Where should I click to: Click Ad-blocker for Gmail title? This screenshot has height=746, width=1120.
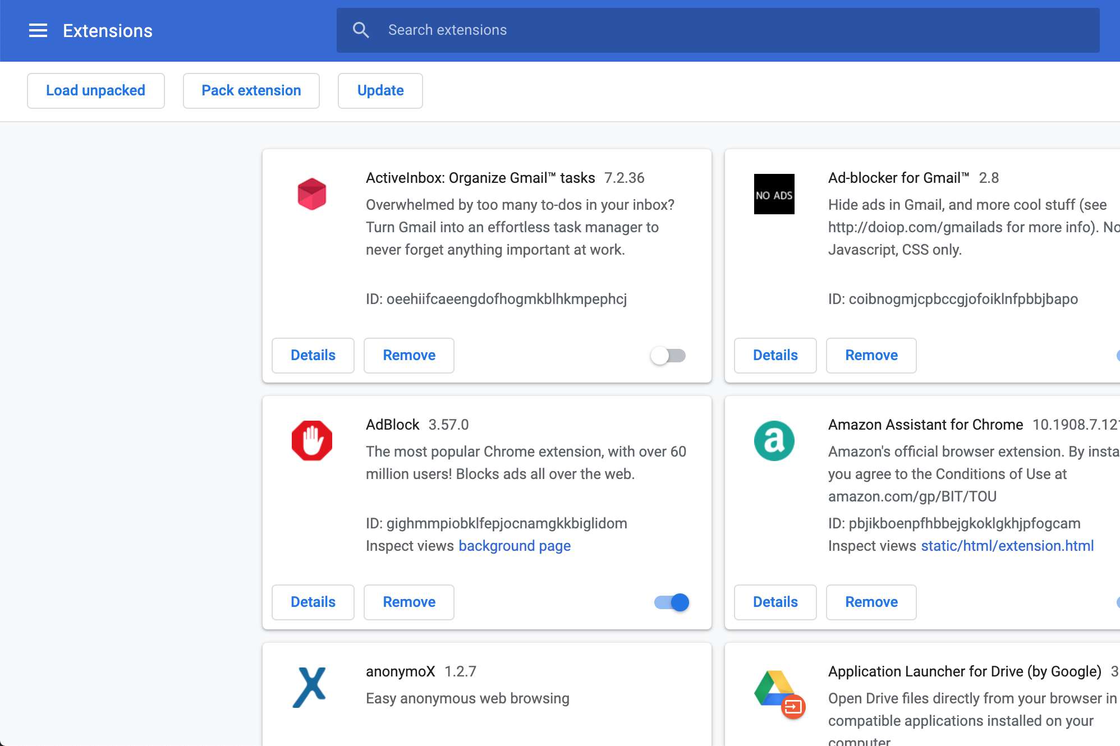pos(899,178)
